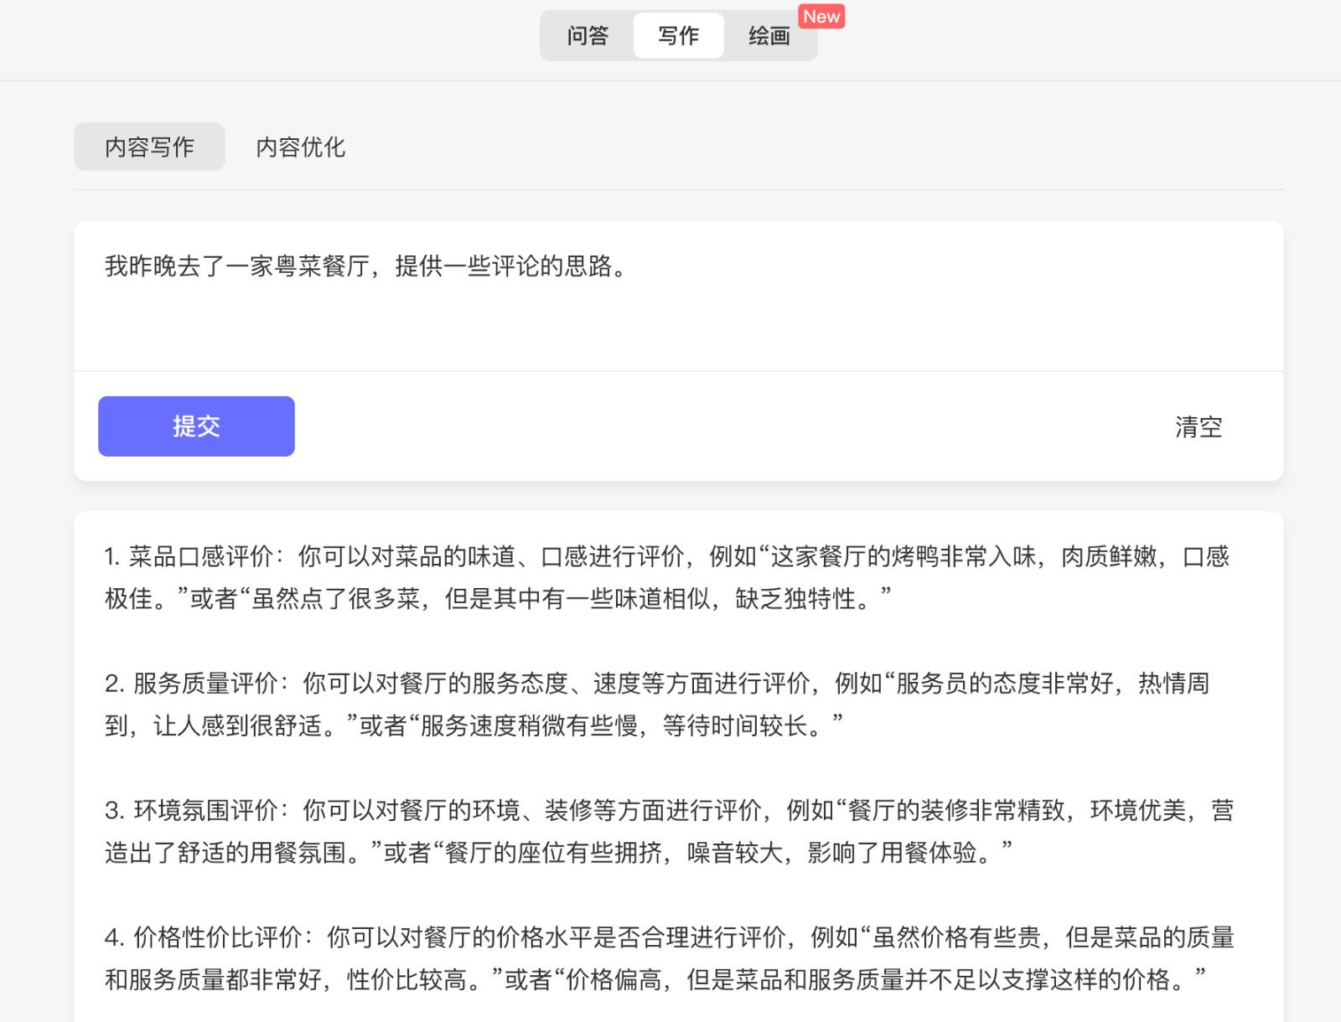
Task: Click the 菜品口感评价 heading in item 1
Action: point(201,556)
